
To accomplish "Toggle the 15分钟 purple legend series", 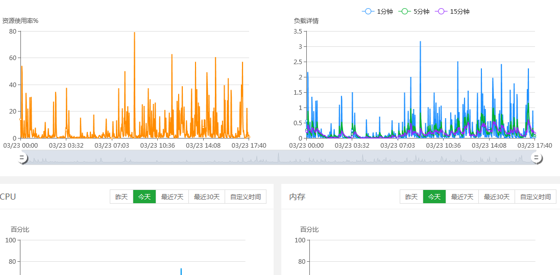I will tap(452, 11).
